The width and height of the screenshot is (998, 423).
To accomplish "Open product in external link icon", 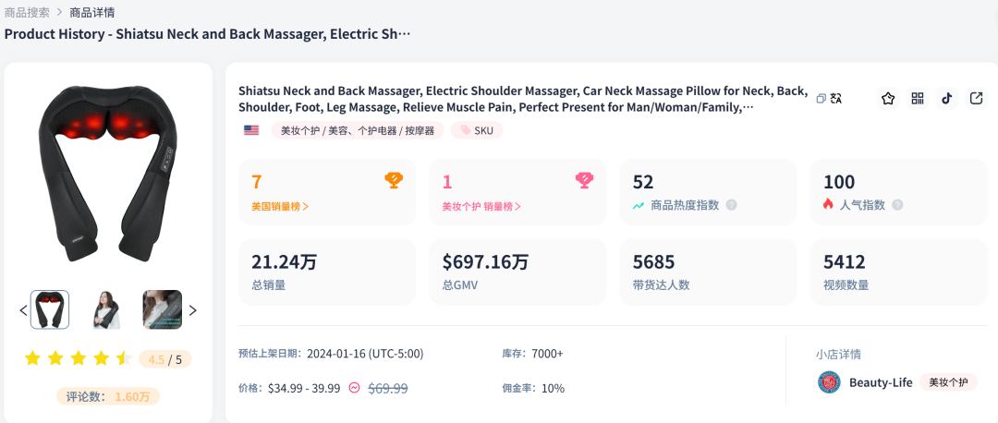I will [976, 99].
